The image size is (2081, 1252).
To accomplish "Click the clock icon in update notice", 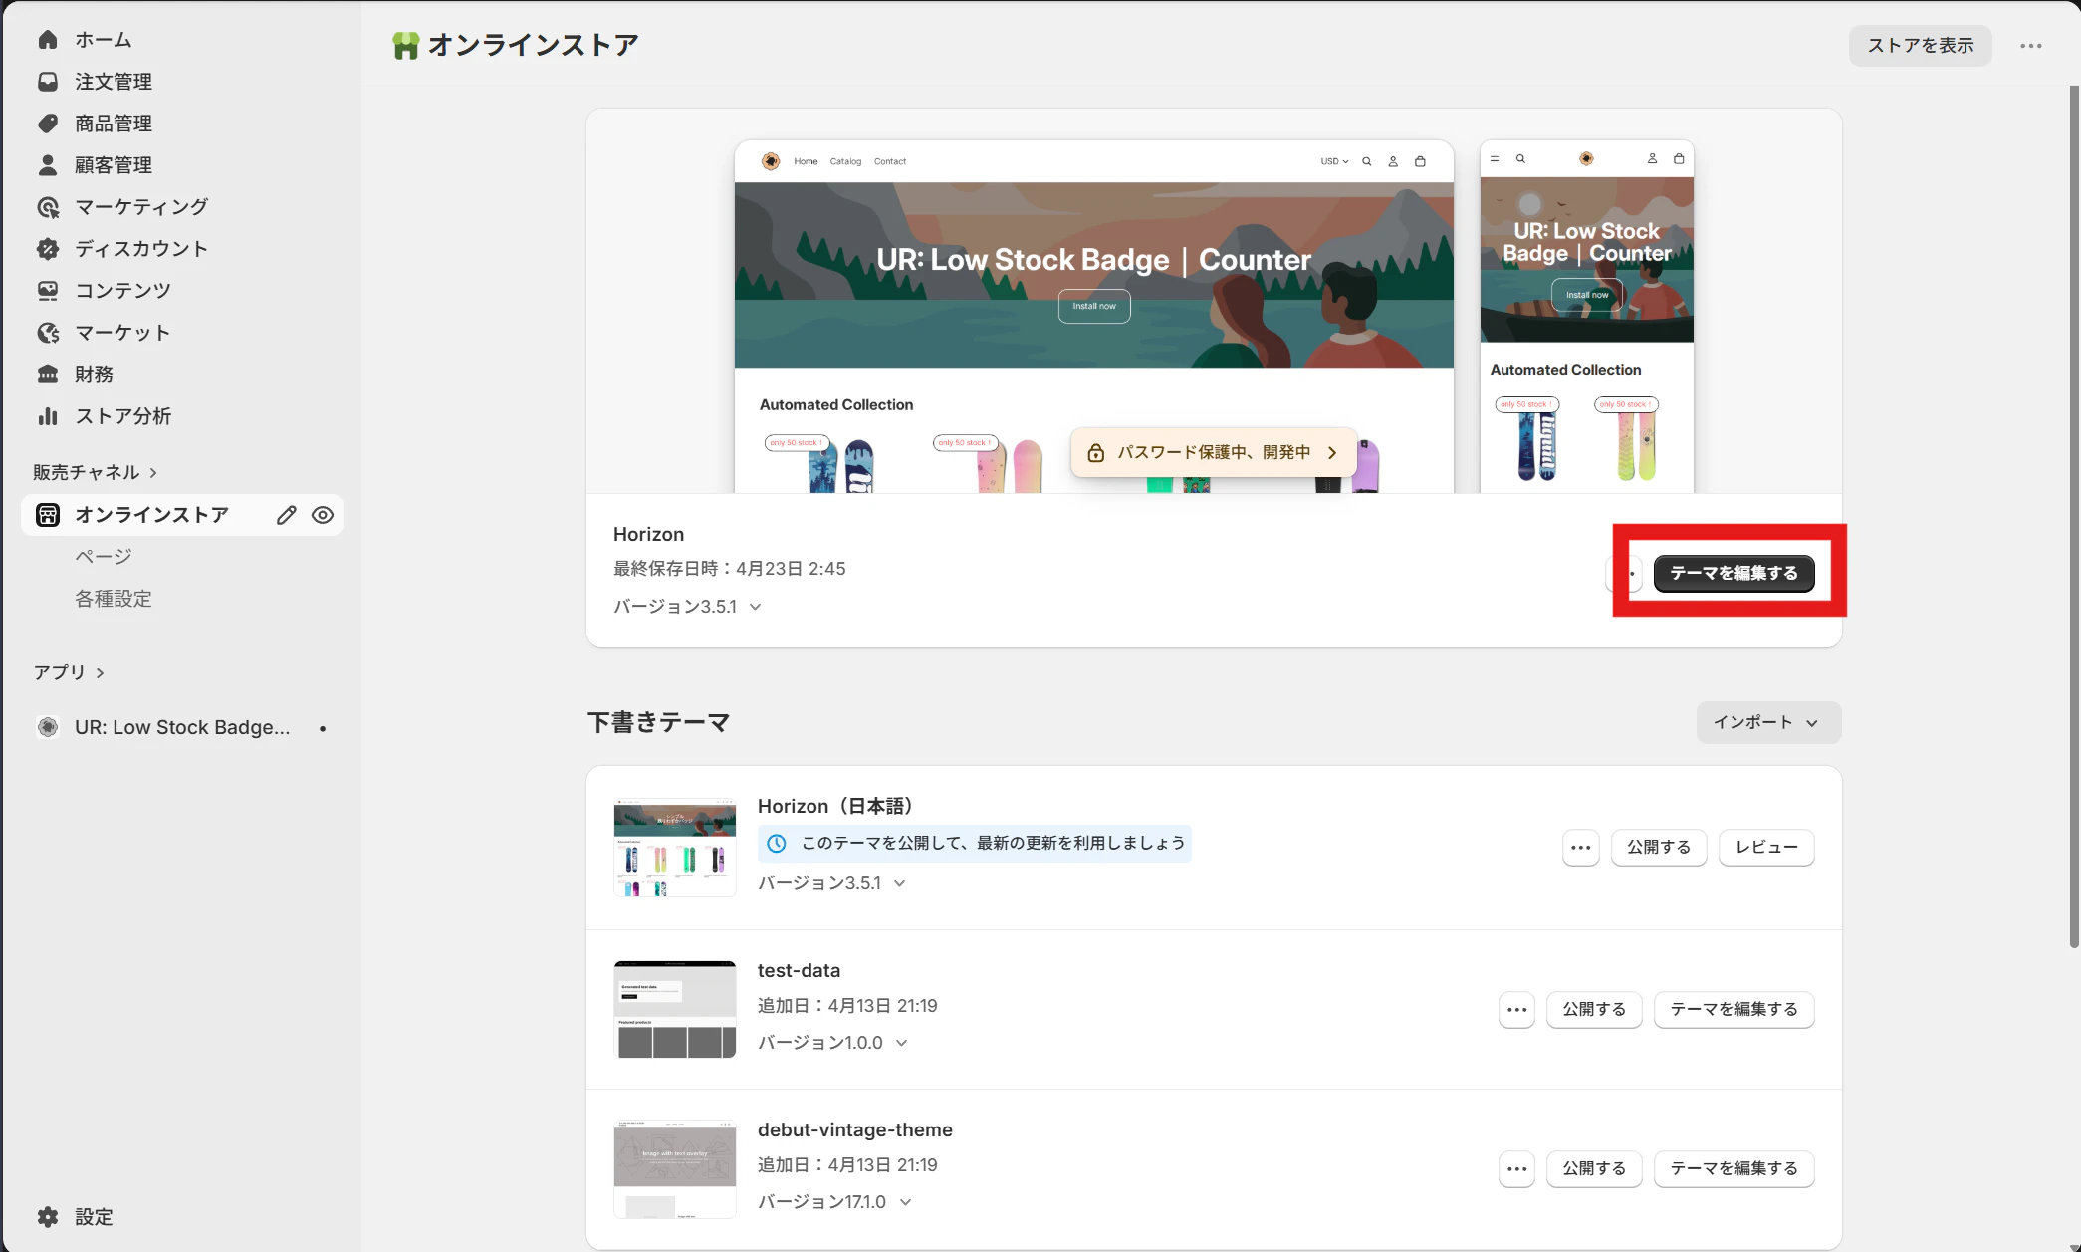I will click(777, 844).
